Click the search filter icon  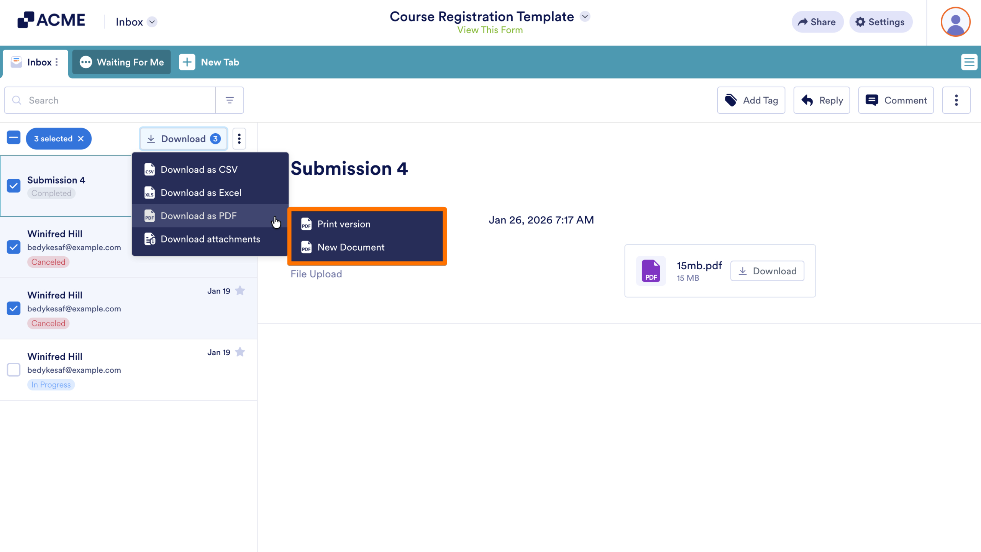230,100
